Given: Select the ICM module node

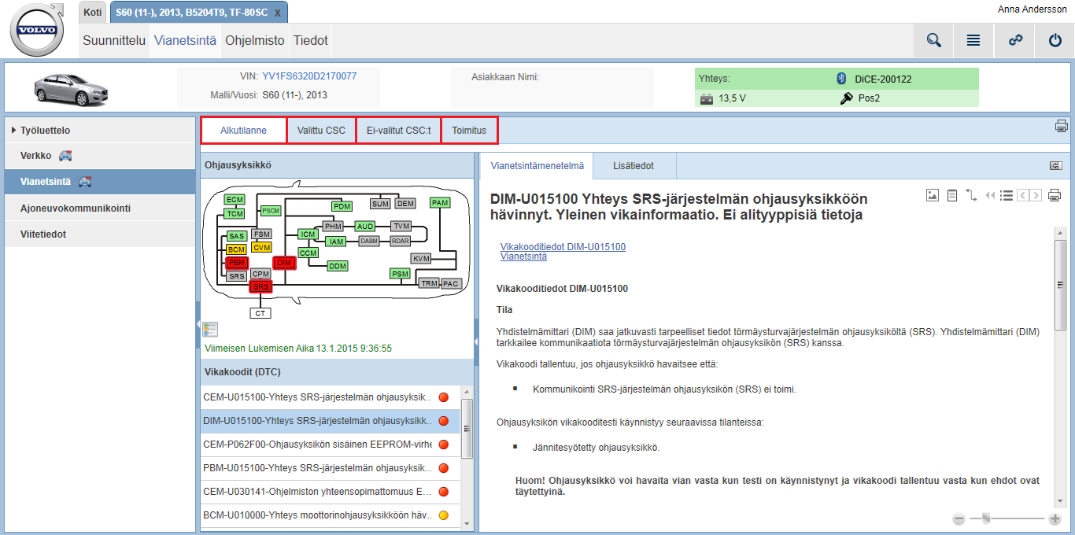Looking at the screenshot, I should [308, 234].
